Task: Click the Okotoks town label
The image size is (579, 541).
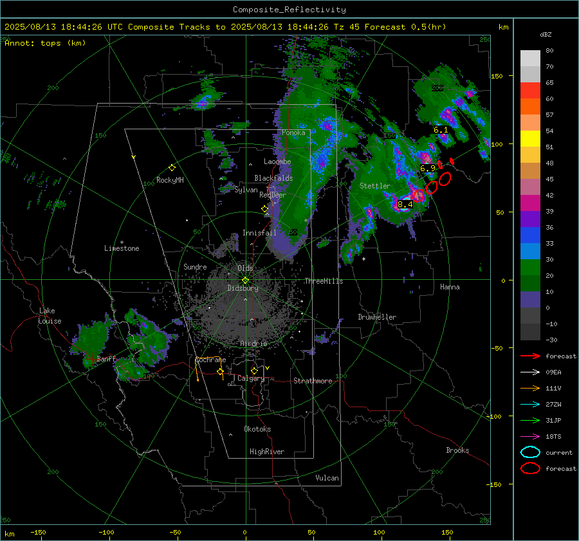Action: click(x=257, y=429)
